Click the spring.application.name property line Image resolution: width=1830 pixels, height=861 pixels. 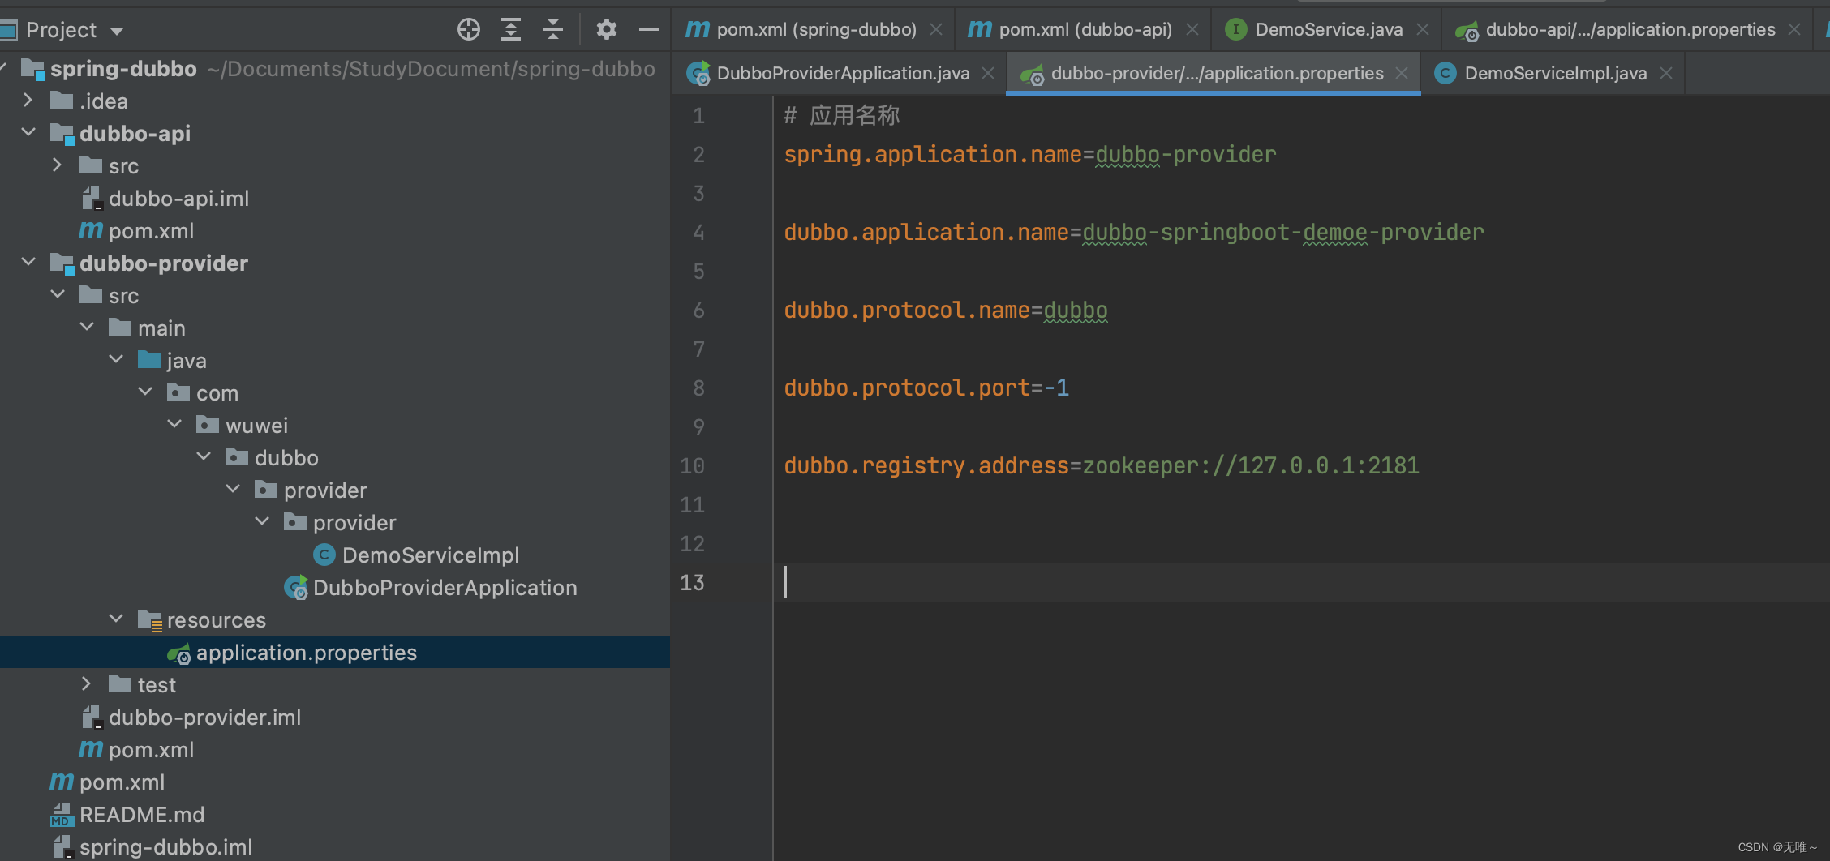tap(1030, 155)
